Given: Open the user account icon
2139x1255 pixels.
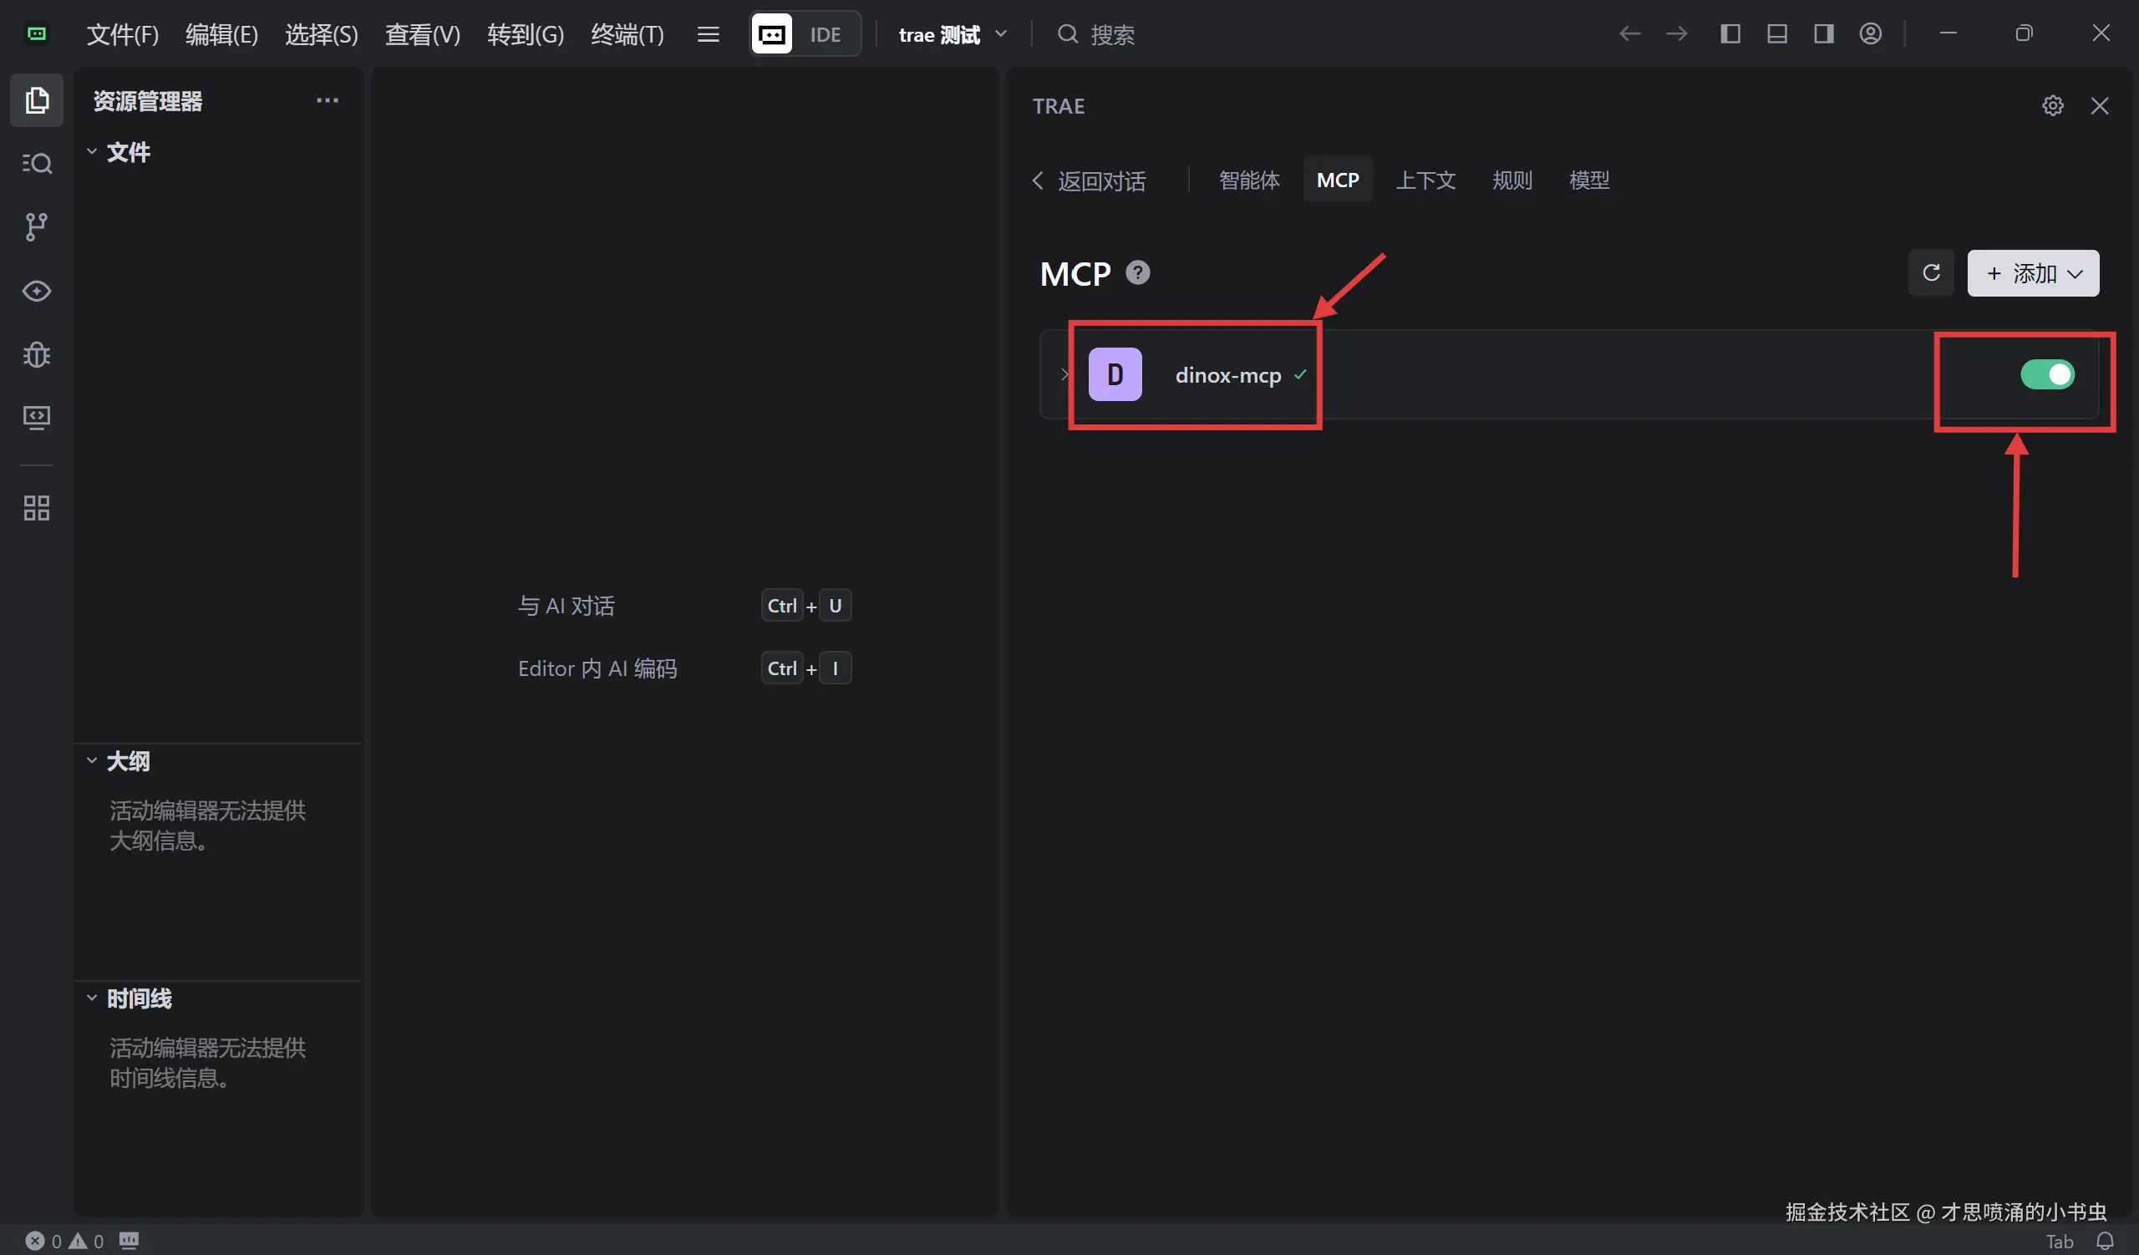Looking at the screenshot, I should click(1871, 34).
